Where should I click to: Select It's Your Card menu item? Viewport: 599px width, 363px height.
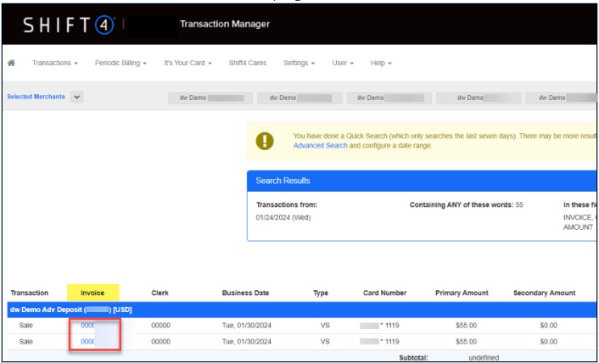click(188, 64)
